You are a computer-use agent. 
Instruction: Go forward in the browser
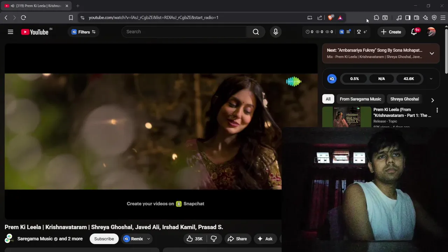[x=14, y=17]
